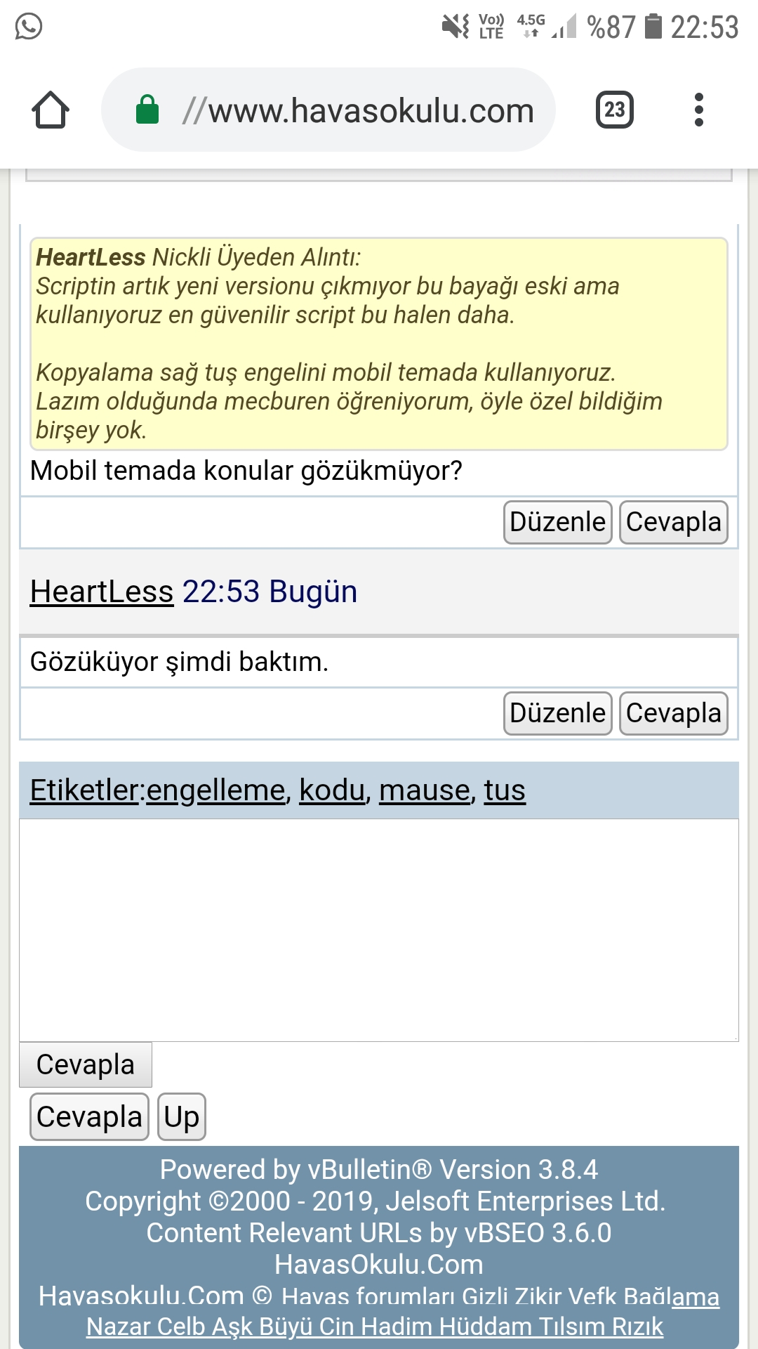Viewport: 758px width, 1349px height.
Task: Tap the muted sound status icon
Action: coord(455,27)
